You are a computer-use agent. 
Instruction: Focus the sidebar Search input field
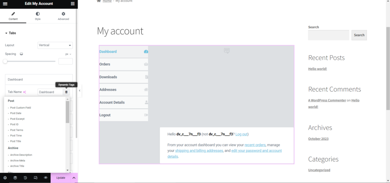click(329, 35)
